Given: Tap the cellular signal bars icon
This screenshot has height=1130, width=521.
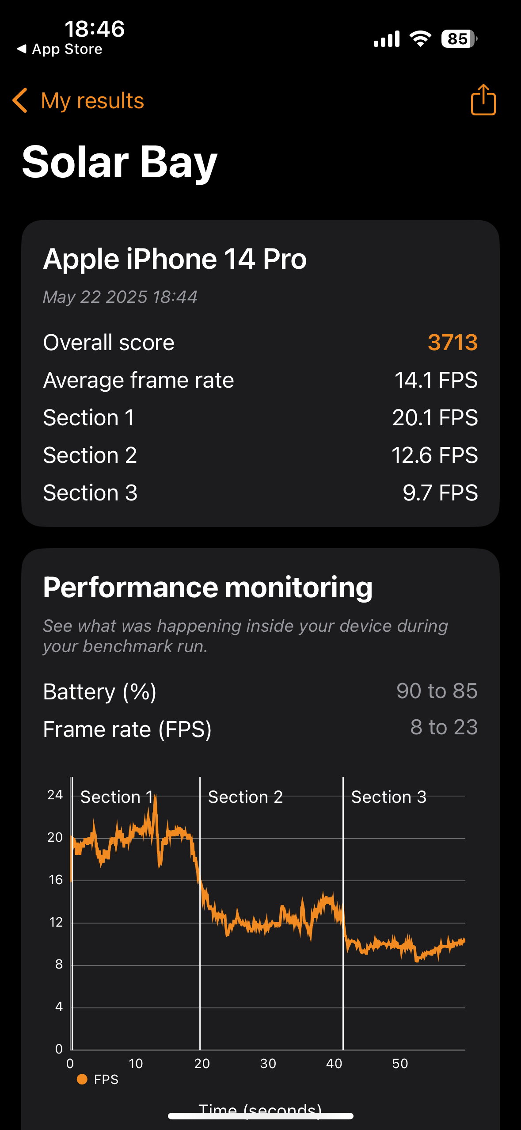Looking at the screenshot, I should tap(387, 39).
